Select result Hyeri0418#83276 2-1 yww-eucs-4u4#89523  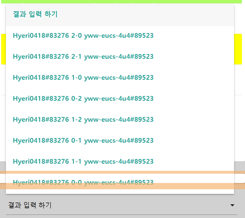[x=120, y=57]
